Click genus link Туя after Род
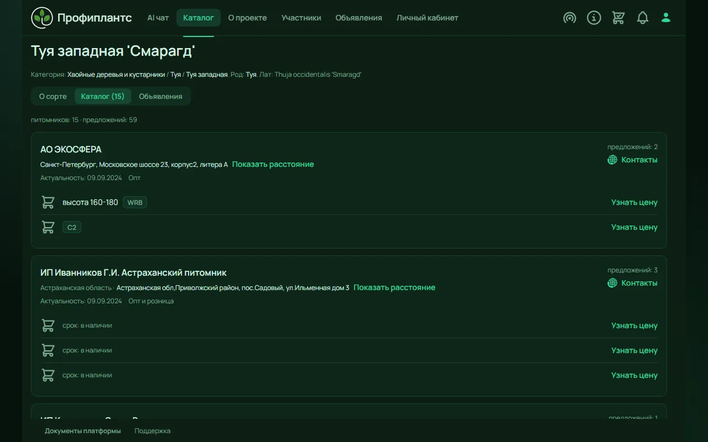Screen dimensions: 708x442 (x=251, y=74)
